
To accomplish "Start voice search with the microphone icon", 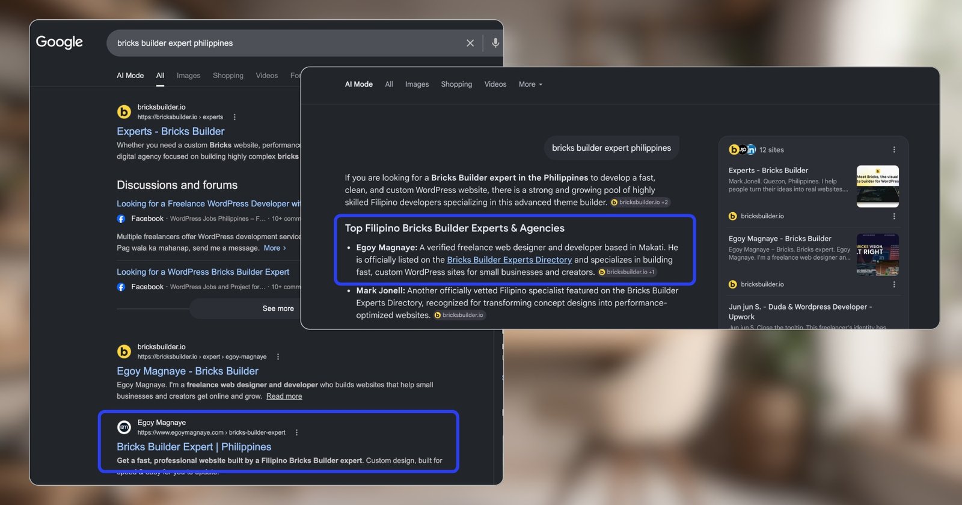I will coord(495,43).
